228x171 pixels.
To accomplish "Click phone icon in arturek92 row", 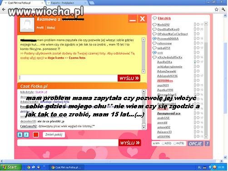I will [x=195, y=127].
